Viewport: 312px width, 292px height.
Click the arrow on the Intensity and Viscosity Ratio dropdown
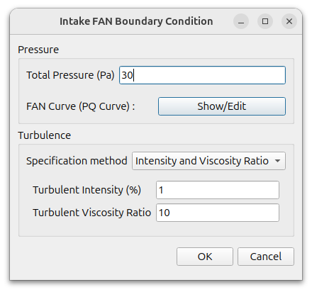pyautogui.click(x=278, y=161)
